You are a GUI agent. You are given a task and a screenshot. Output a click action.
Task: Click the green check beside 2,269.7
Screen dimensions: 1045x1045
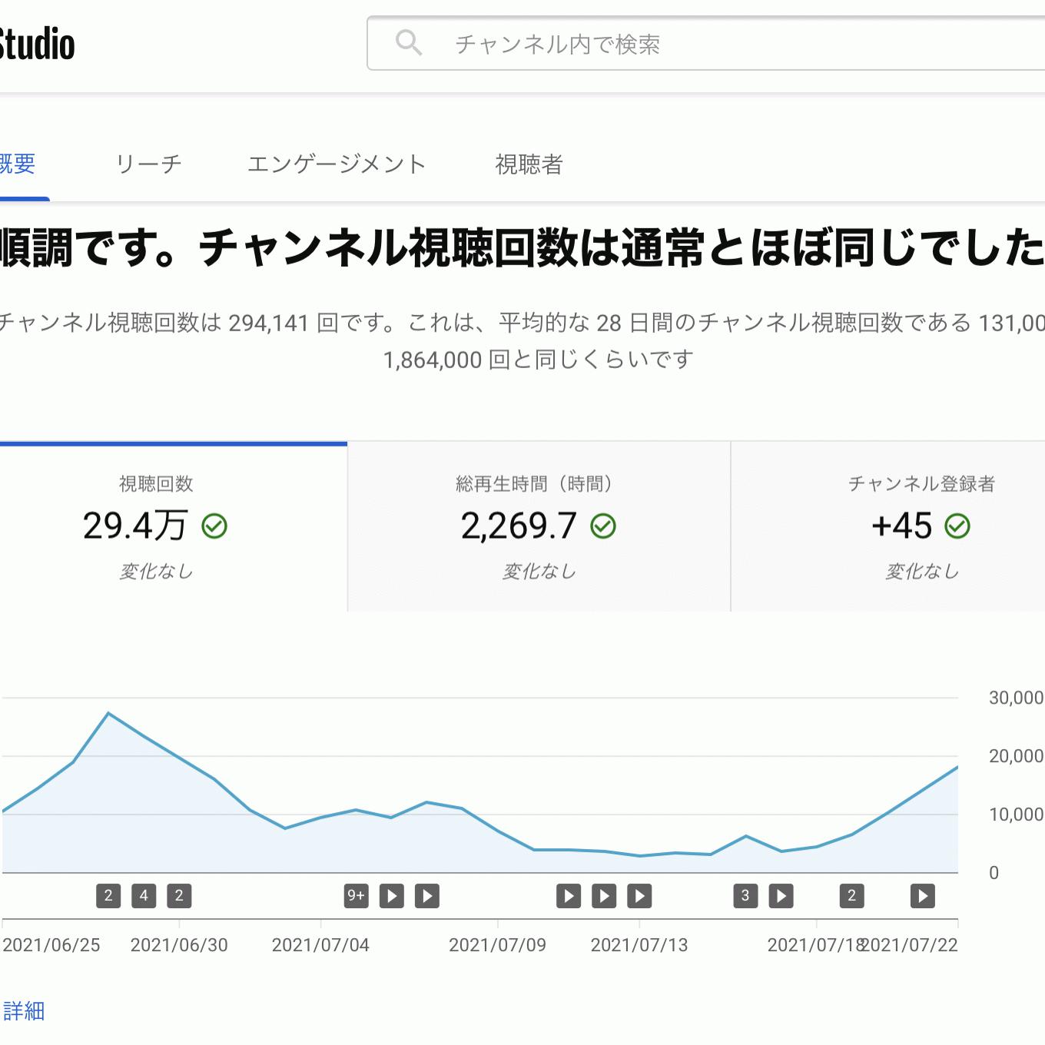coord(603,526)
